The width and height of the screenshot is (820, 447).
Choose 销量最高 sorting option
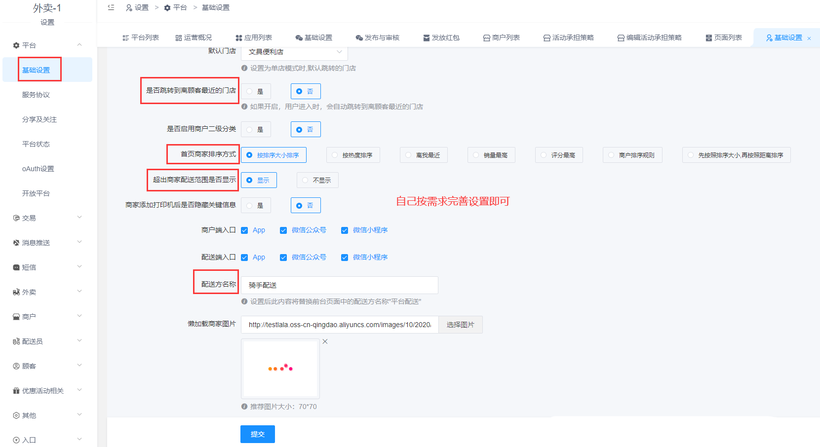point(491,155)
